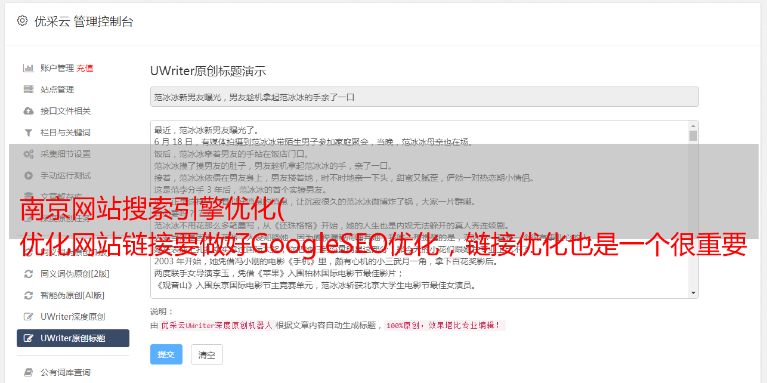The image size is (767, 383).
Task: Click the line 最近，范冰冰新男友曝光了。
Action: [x=206, y=130]
